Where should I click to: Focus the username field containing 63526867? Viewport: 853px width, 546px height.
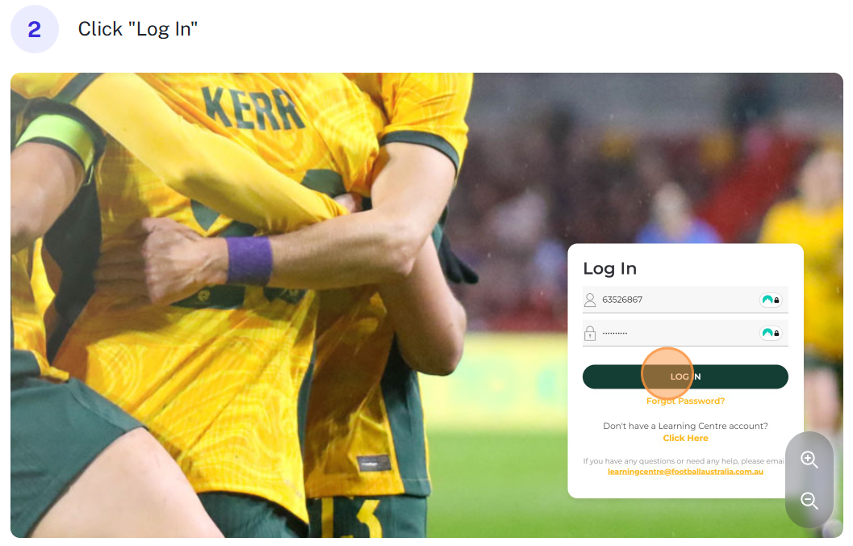[x=685, y=300]
